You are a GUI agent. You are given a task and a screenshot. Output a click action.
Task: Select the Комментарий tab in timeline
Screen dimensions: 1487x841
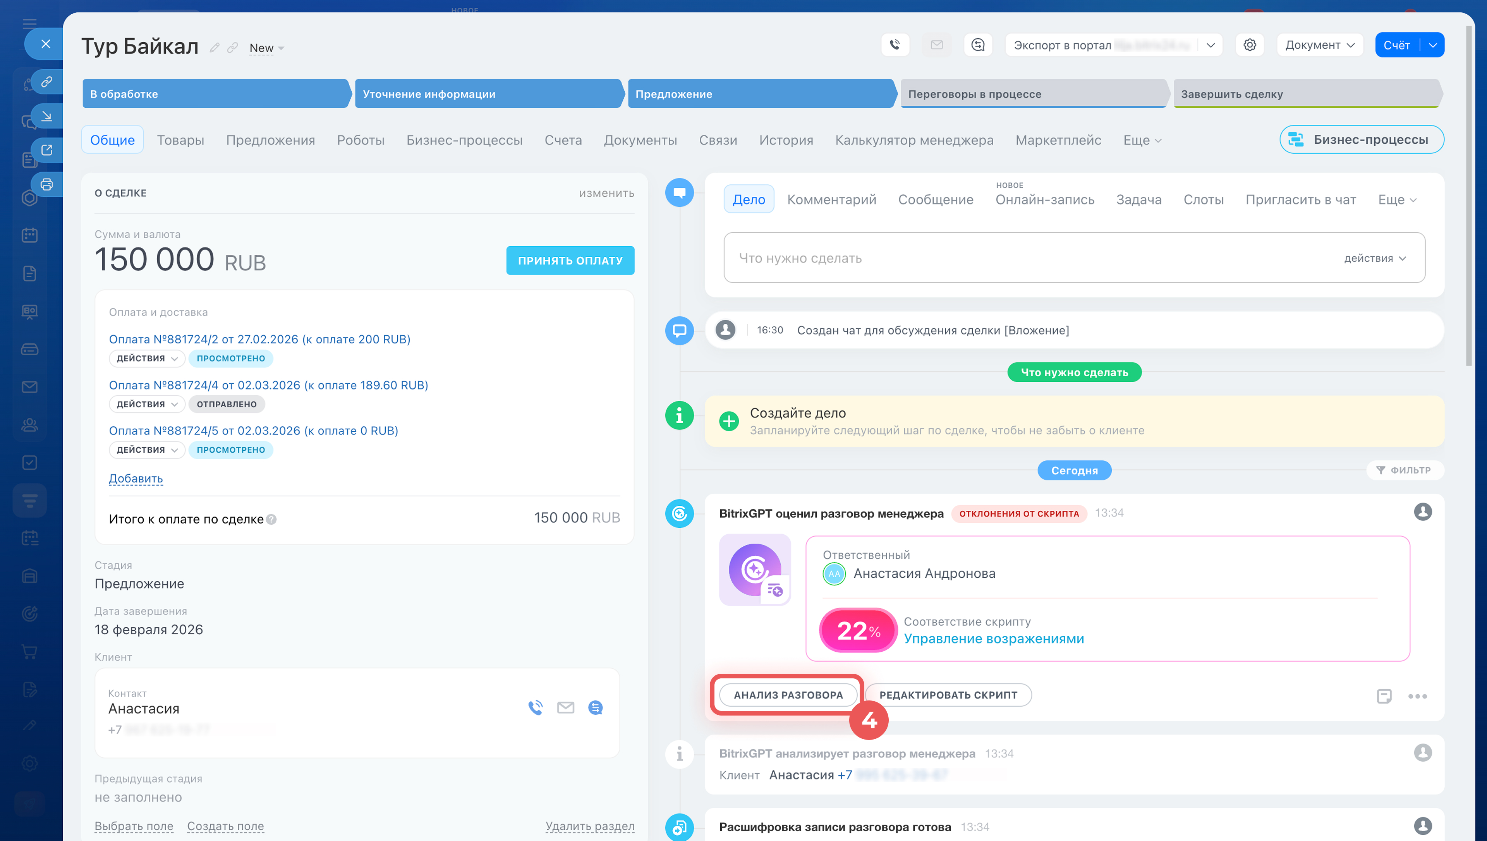(831, 200)
